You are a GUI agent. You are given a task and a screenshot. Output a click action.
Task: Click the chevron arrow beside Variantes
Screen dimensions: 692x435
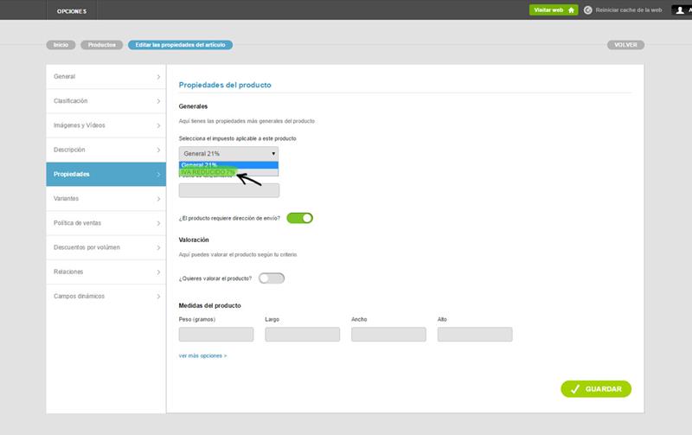click(x=158, y=199)
